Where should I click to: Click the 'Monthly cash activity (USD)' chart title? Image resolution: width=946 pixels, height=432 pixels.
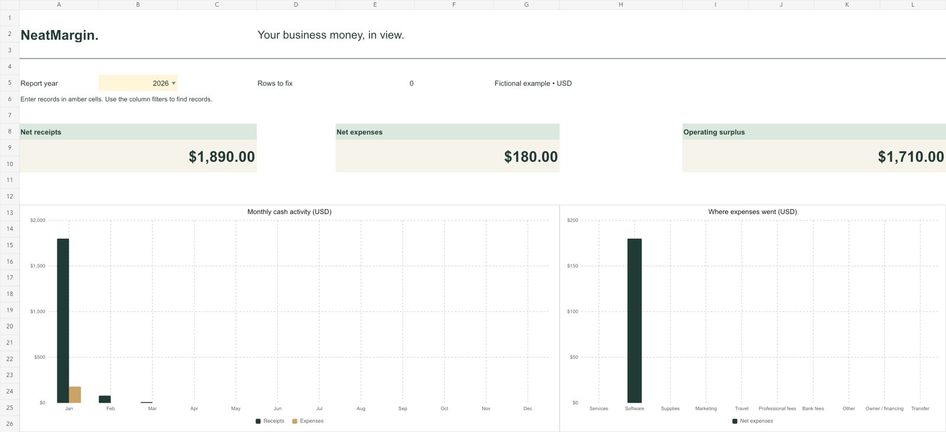click(x=289, y=212)
